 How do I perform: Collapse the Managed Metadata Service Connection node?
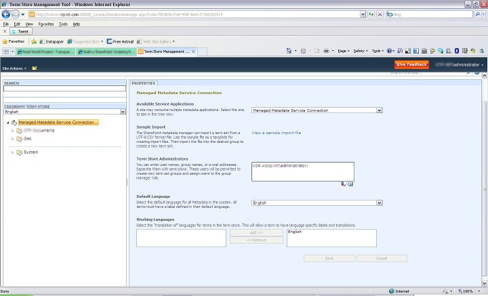[8, 123]
